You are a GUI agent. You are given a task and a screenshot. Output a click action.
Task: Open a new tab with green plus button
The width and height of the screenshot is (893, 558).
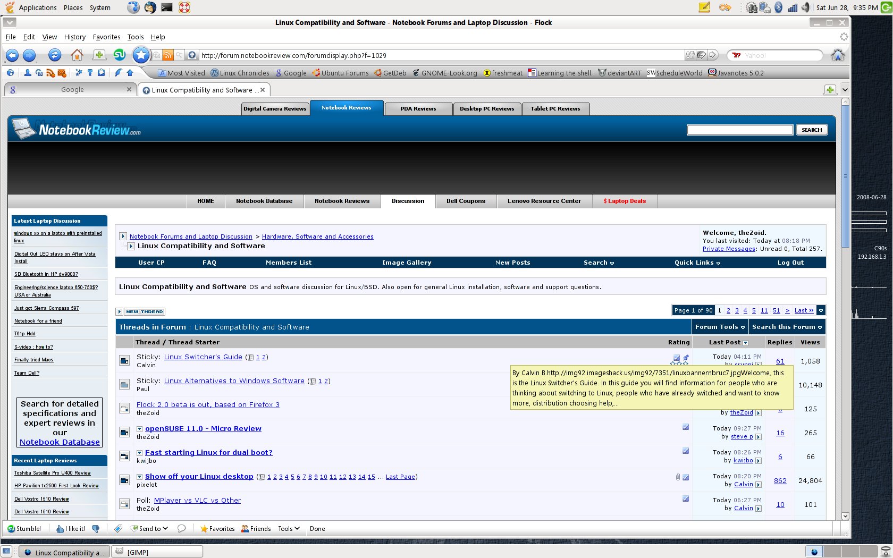pos(830,90)
